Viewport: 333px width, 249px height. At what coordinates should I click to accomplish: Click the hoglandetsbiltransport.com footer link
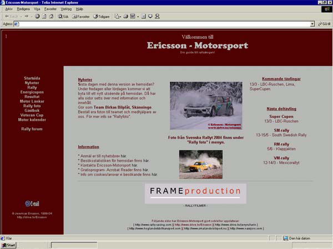pos(155,229)
